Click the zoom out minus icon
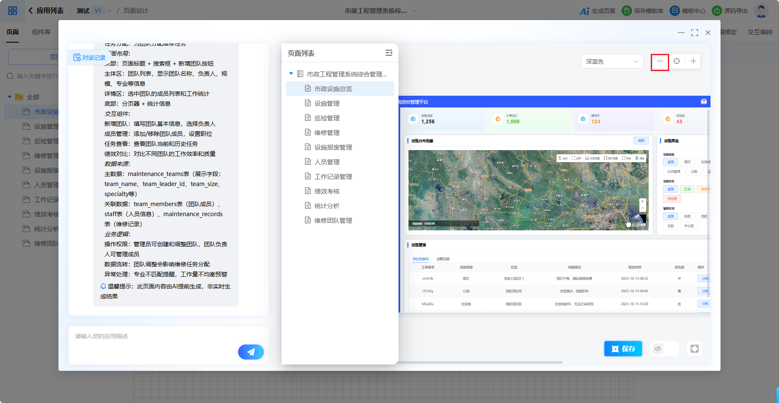This screenshot has height=403, width=779. point(660,61)
